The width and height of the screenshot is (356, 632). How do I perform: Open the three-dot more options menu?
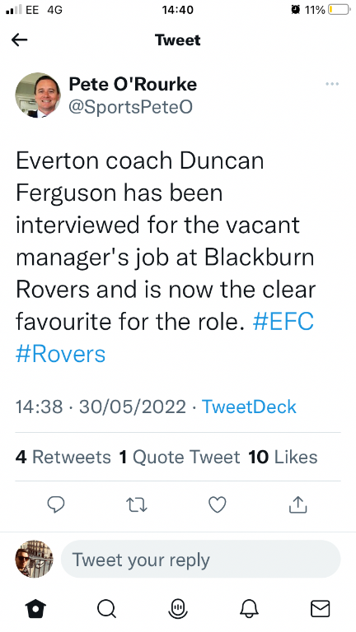click(x=332, y=84)
